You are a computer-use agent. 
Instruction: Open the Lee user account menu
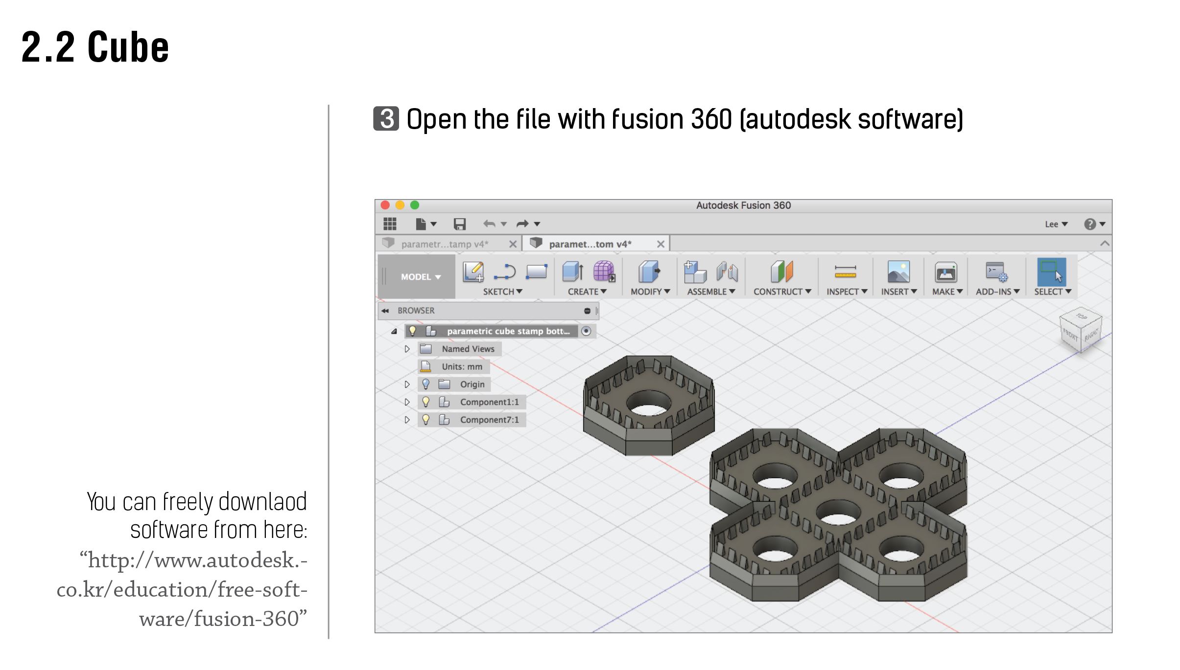[x=1056, y=224]
